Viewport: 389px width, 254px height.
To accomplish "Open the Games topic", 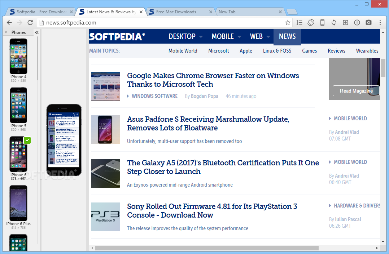I will point(309,51).
